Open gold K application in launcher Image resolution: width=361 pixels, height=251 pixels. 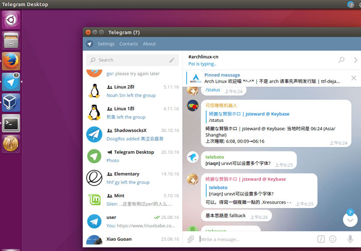(11, 144)
